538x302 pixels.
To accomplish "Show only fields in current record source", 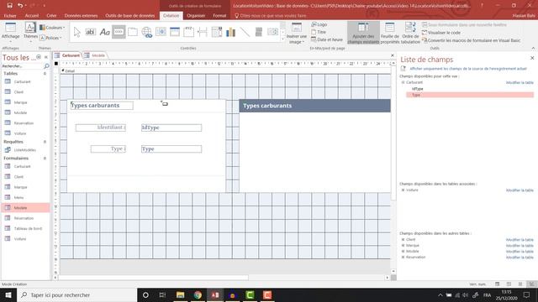I will point(468,69).
